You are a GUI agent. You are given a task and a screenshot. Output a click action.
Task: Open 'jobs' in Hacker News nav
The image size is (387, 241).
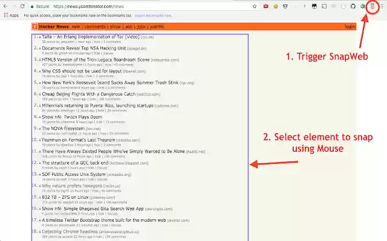click(141, 27)
